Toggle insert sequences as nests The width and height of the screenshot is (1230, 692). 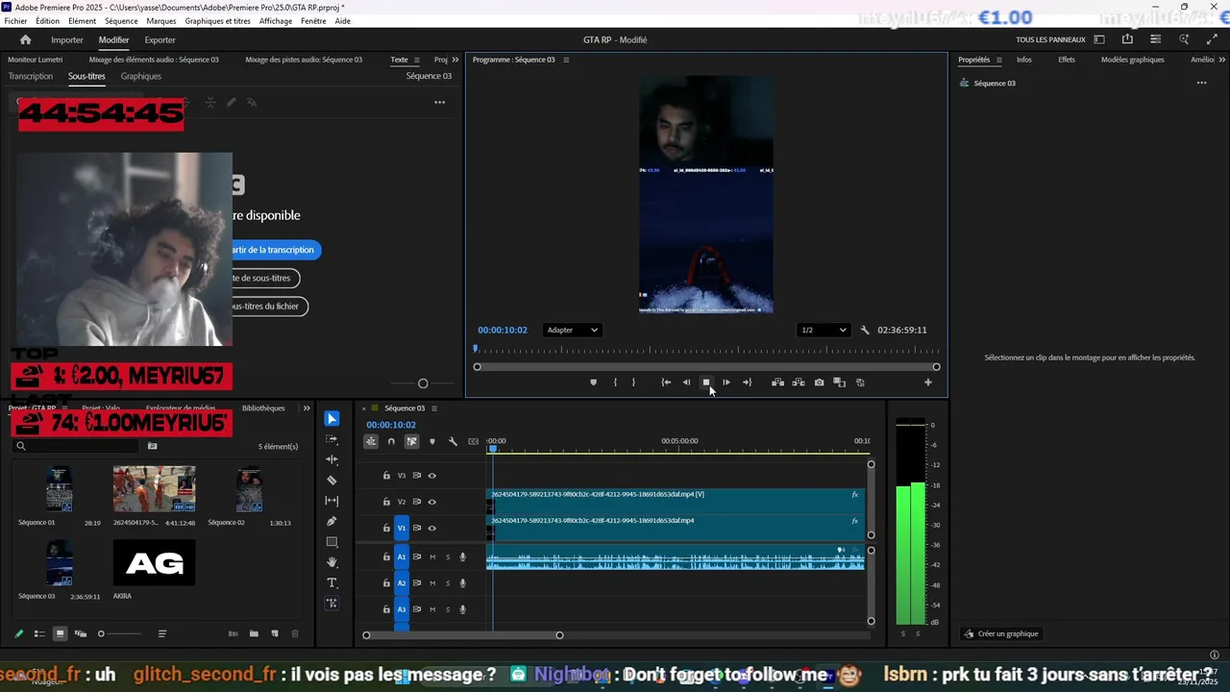click(x=370, y=442)
